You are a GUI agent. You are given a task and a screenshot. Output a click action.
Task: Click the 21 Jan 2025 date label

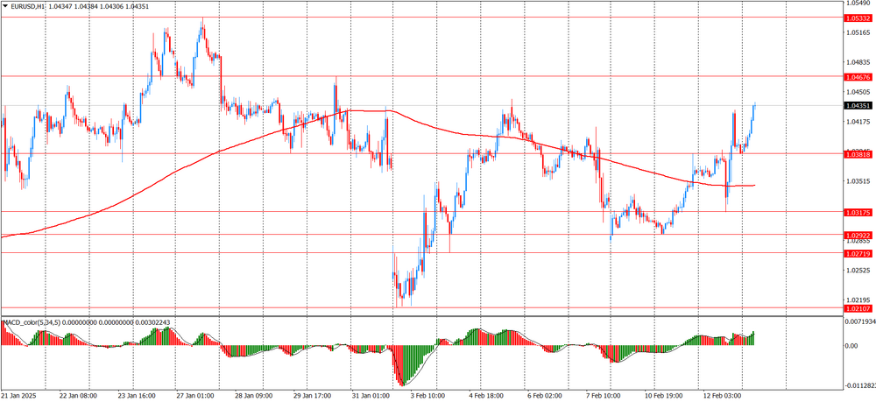coord(21,396)
